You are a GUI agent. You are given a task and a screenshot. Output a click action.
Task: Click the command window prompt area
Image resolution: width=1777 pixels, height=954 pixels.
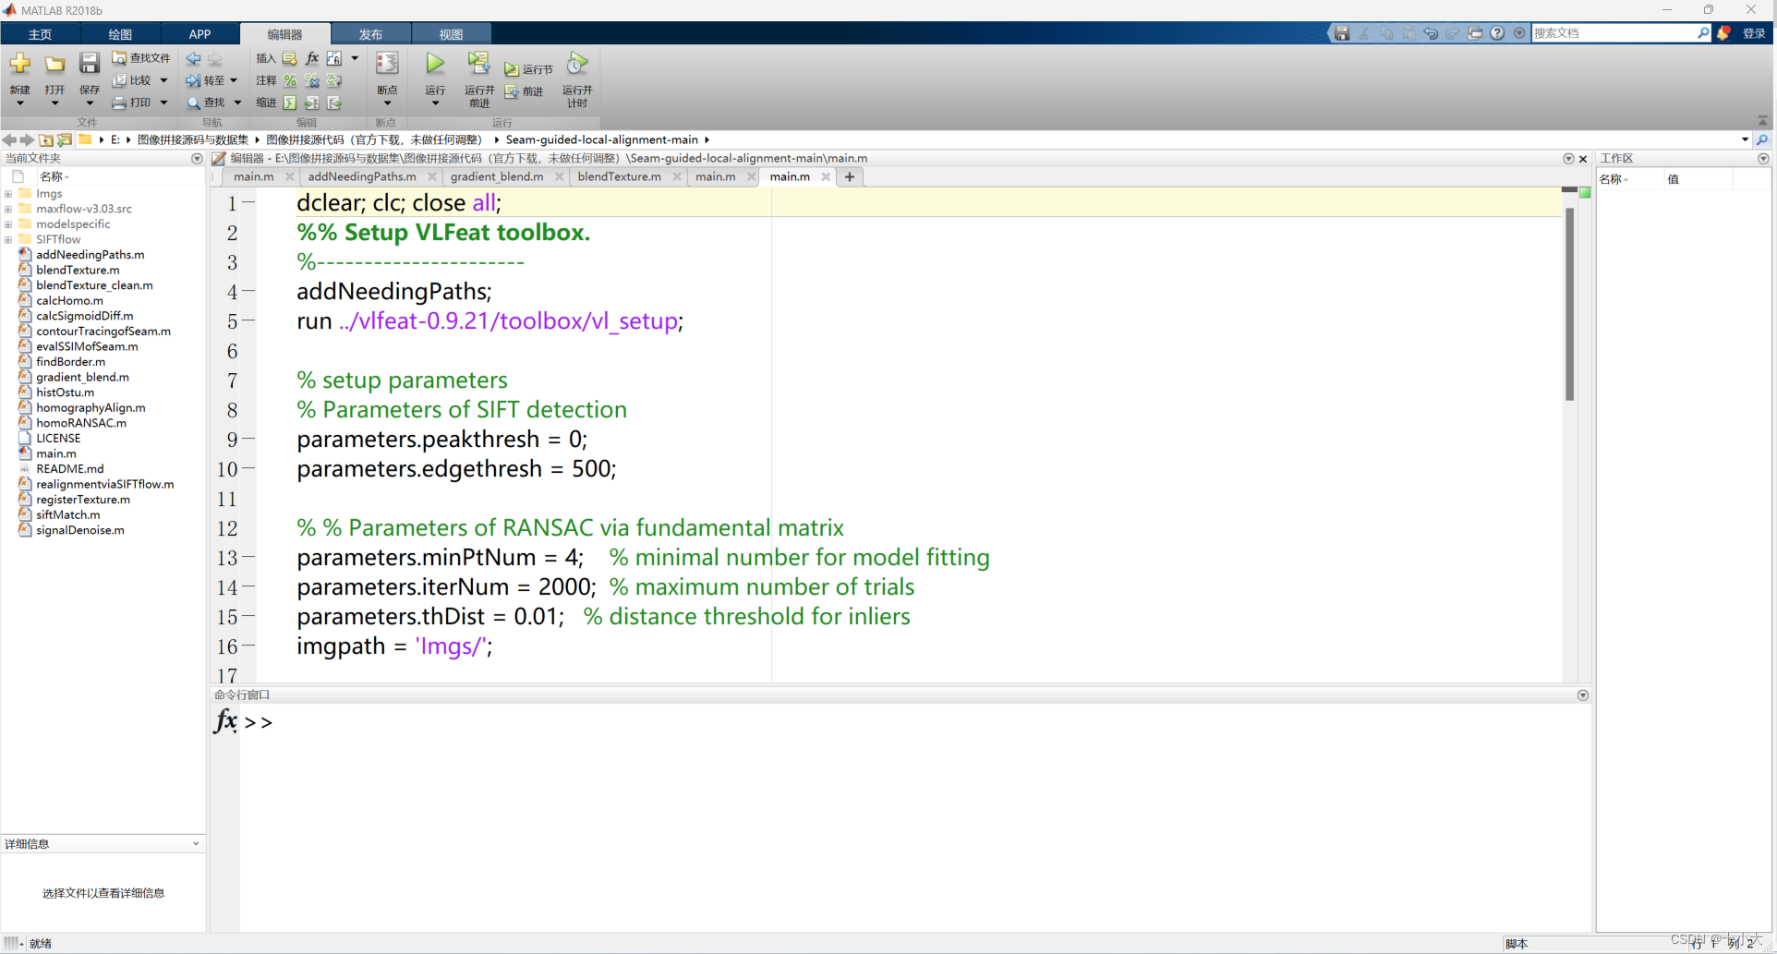tap(914, 722)
